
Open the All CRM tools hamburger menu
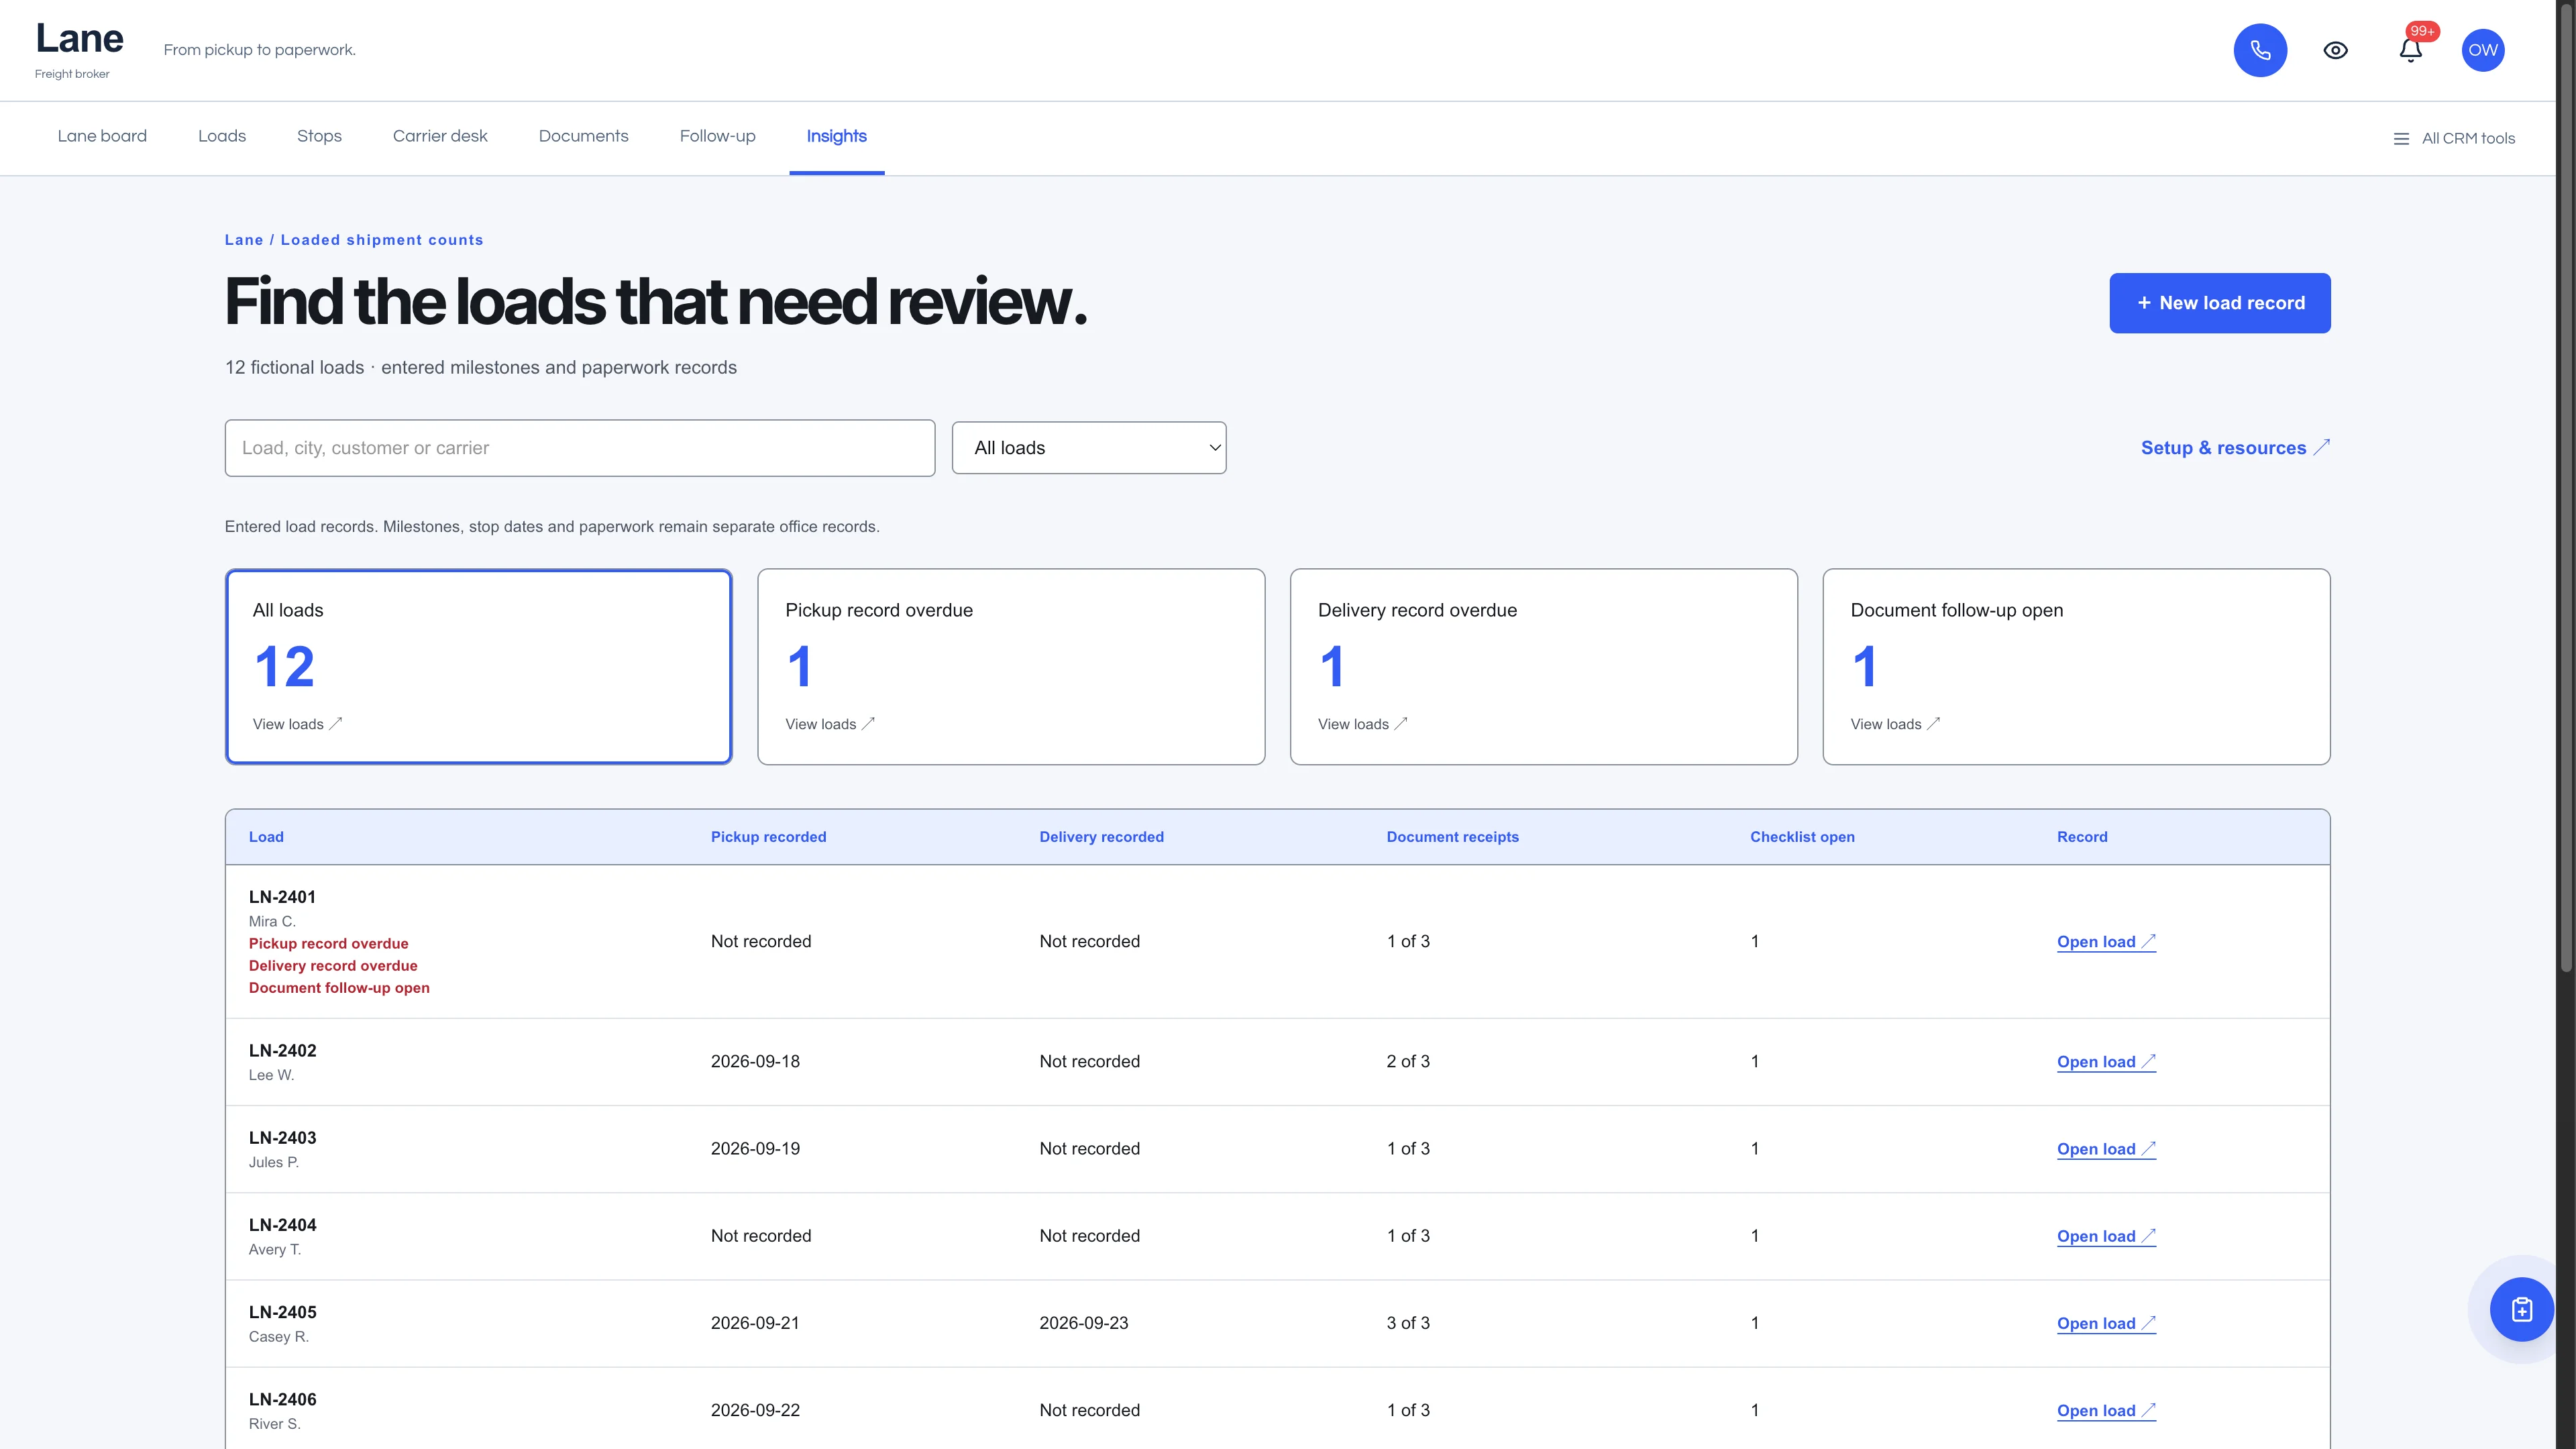[2453, 139]
